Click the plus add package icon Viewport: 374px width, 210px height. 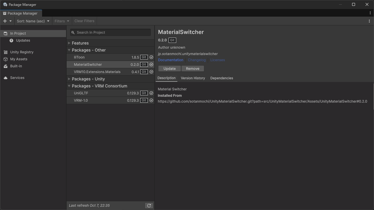(5, 21)
